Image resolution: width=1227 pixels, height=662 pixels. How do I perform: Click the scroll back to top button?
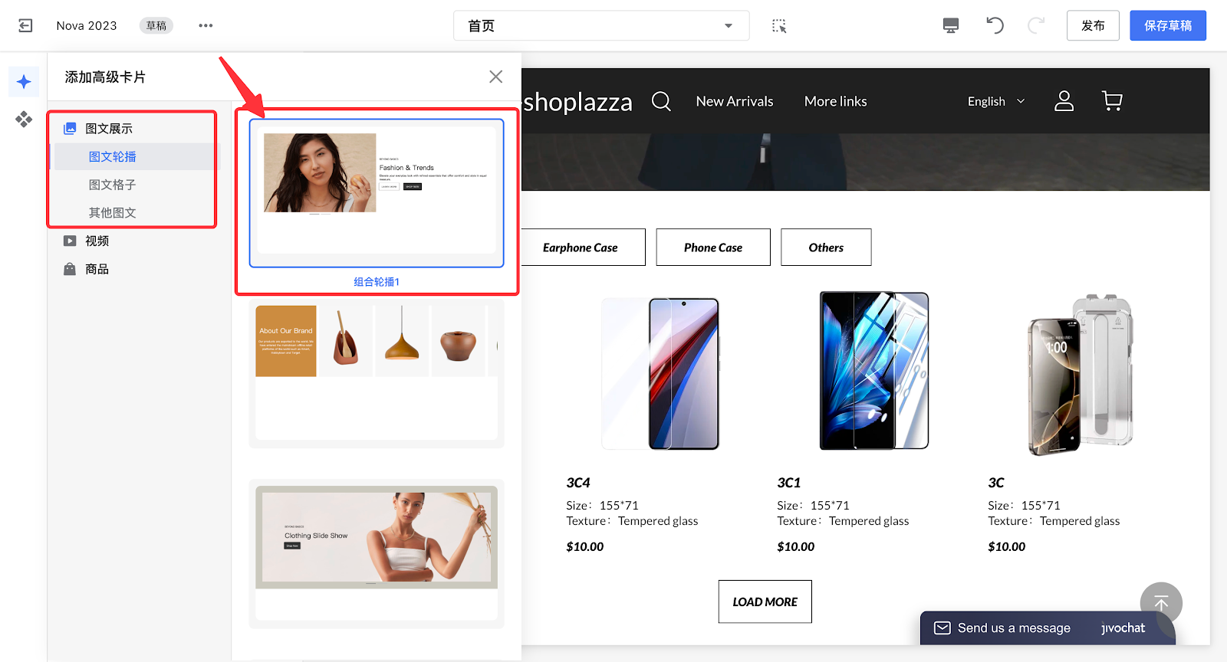click(x=1161, y=603)
